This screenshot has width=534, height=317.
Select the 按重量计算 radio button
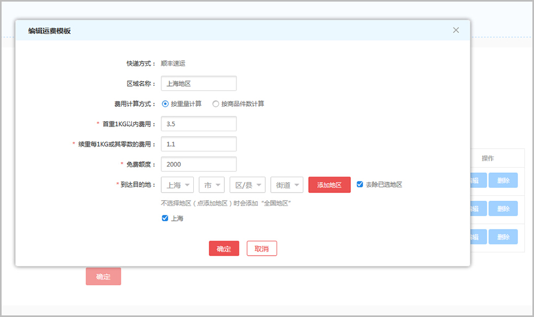[x=165, y=104]
